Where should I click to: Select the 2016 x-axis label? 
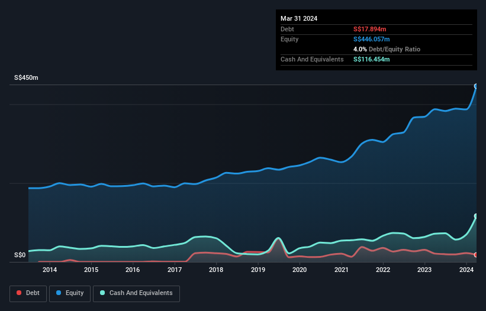133,270
